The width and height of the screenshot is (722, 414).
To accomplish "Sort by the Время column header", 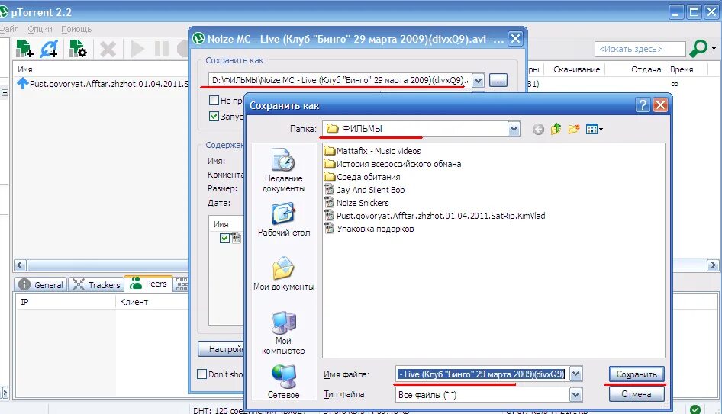I will click(x=682, y=69).
